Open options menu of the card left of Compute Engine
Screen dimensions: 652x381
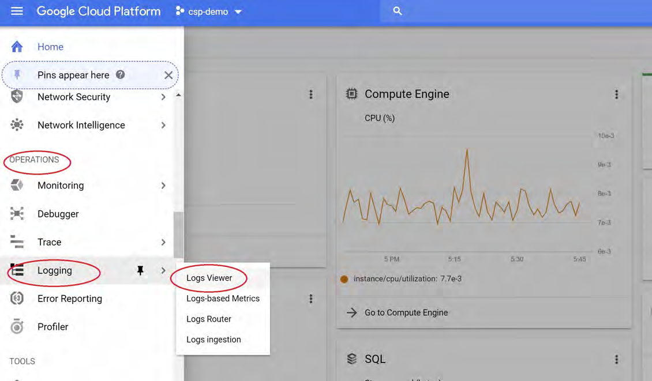click(x=310, y=95)
